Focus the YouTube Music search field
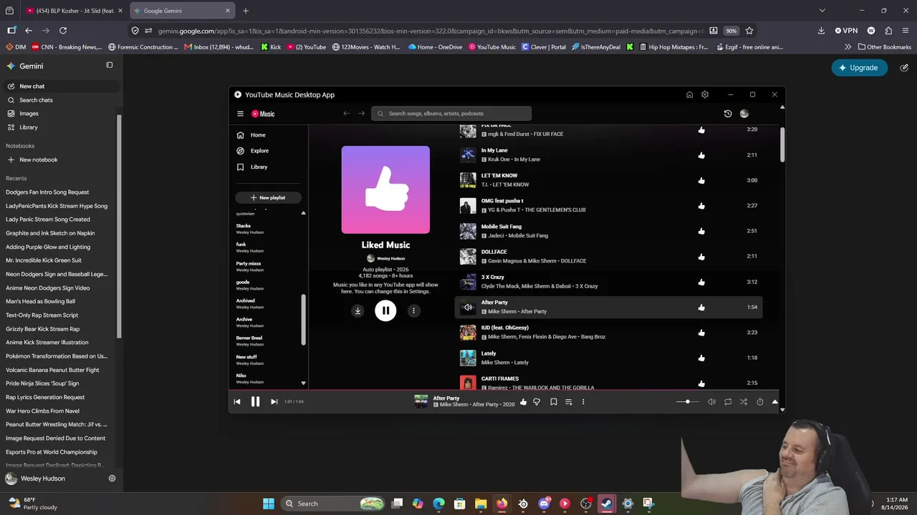Screen dimensions: 917x515 coord(451,114)
